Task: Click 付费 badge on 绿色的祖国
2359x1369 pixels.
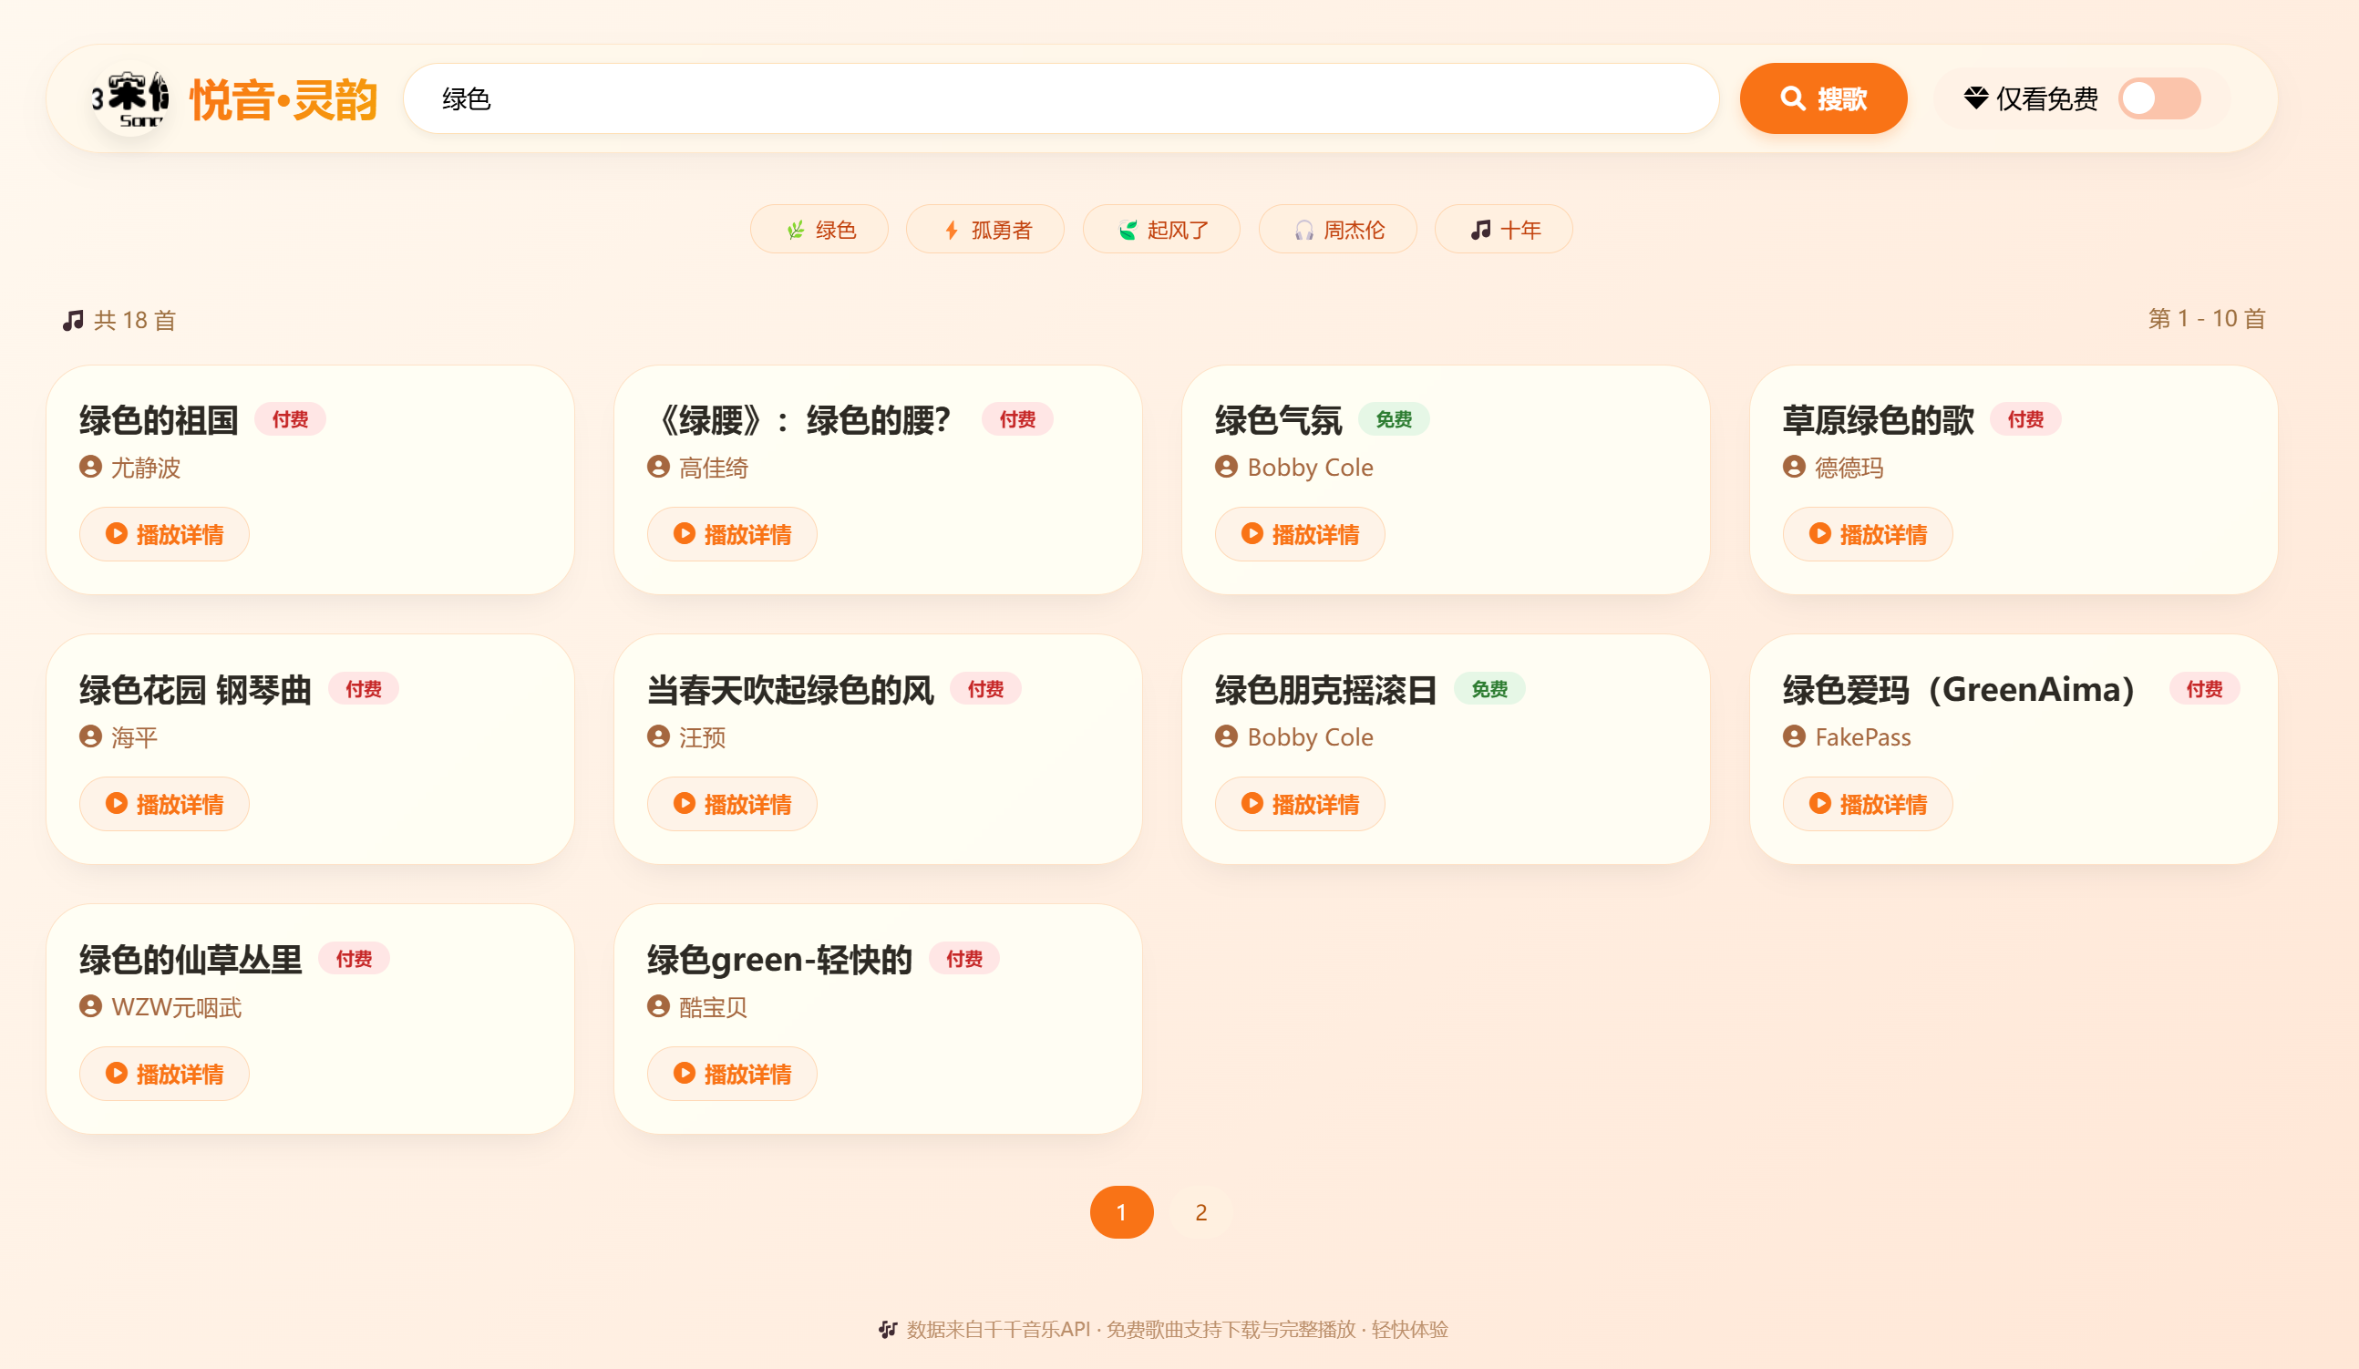Action: (290, 419)
